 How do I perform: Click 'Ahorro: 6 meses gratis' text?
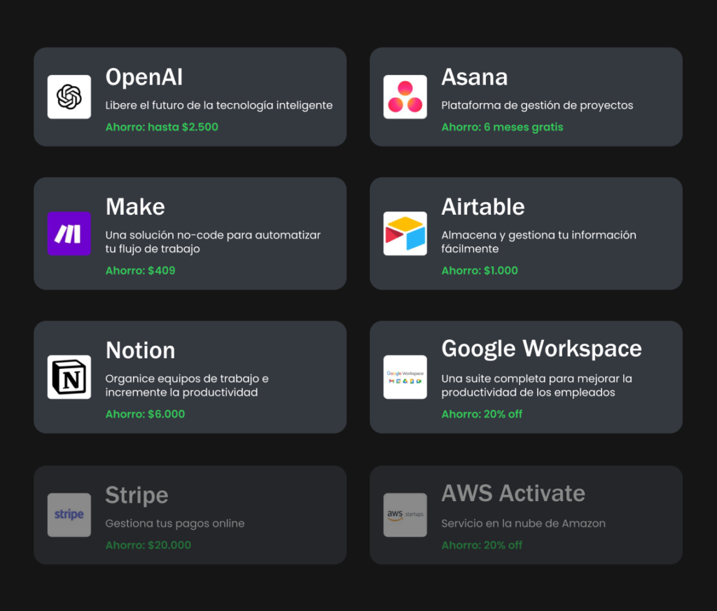coord(502,127)
